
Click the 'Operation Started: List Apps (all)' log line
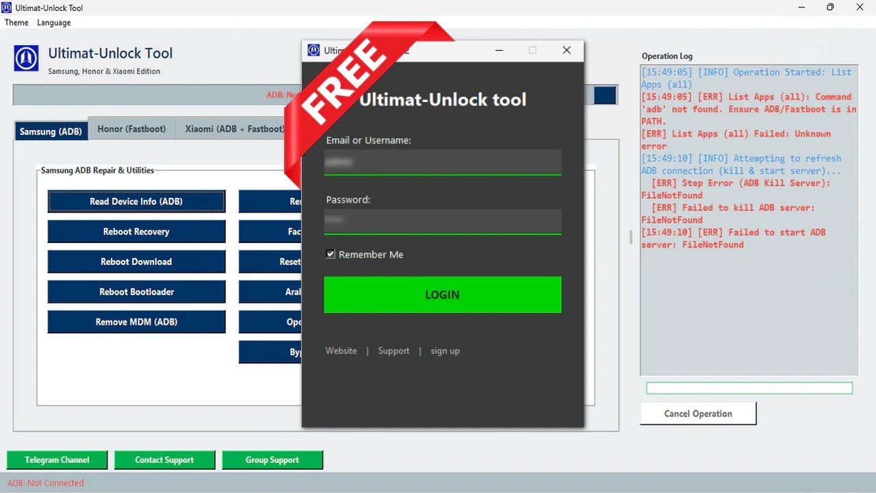click(747, 78)
